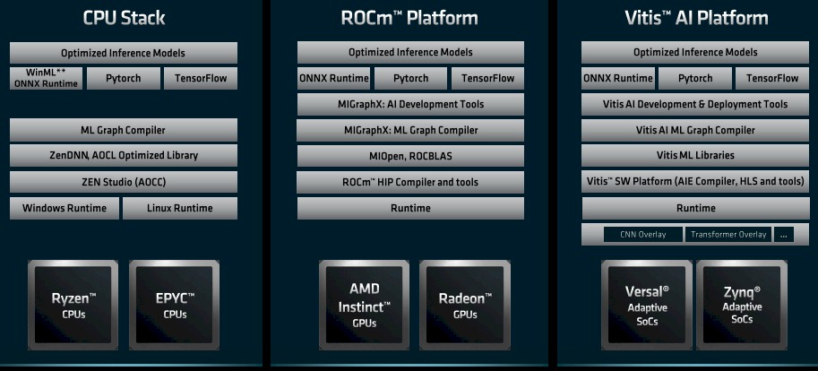Select the Radeon GPUs chip icon

click(x=465, y=306)
